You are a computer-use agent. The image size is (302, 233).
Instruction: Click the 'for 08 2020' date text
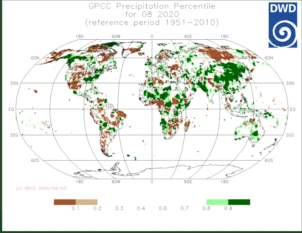[152, 14]
